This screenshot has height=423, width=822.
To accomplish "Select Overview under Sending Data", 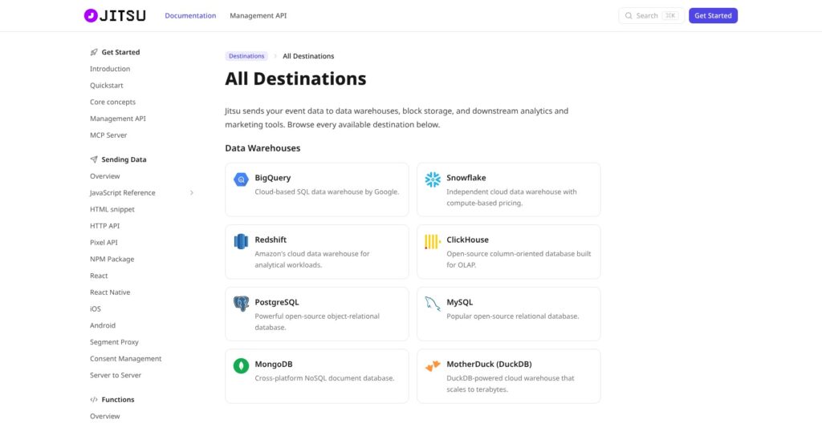I will click(x=105, y=176).
